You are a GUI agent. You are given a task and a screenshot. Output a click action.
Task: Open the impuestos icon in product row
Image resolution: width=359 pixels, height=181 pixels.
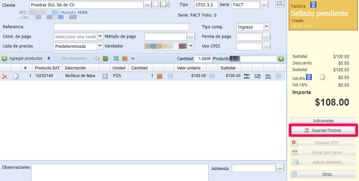point(247,76)
